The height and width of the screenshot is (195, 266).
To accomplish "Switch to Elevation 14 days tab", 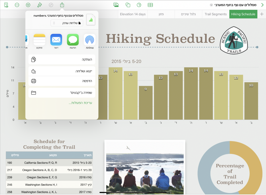I will point(133,14).
